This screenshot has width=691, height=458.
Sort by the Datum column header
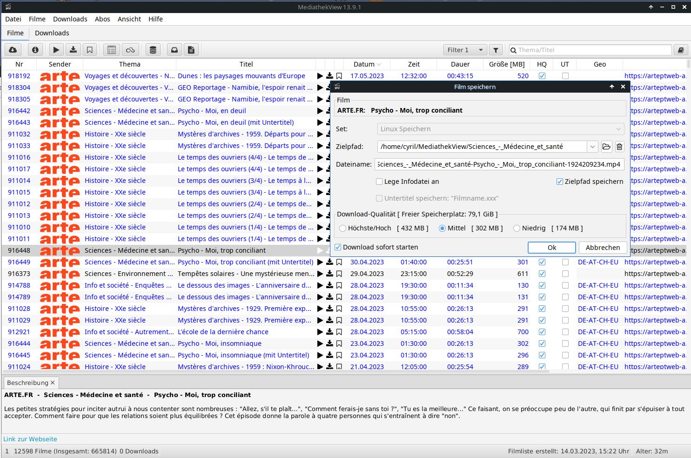[x=367, y=64]
